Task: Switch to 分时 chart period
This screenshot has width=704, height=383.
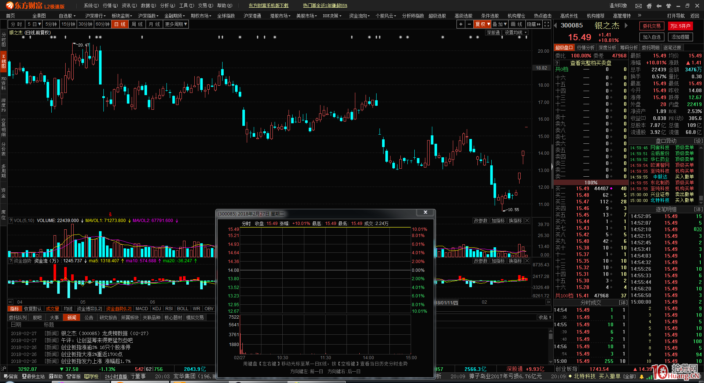Action: click(16, 24)
